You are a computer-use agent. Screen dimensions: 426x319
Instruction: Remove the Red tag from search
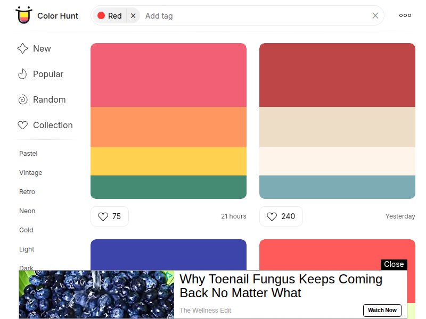tap(133, 15)
